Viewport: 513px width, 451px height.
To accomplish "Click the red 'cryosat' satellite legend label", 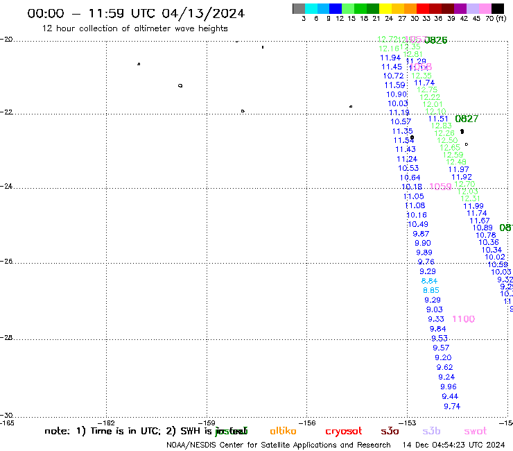I will tap(344, 432).
